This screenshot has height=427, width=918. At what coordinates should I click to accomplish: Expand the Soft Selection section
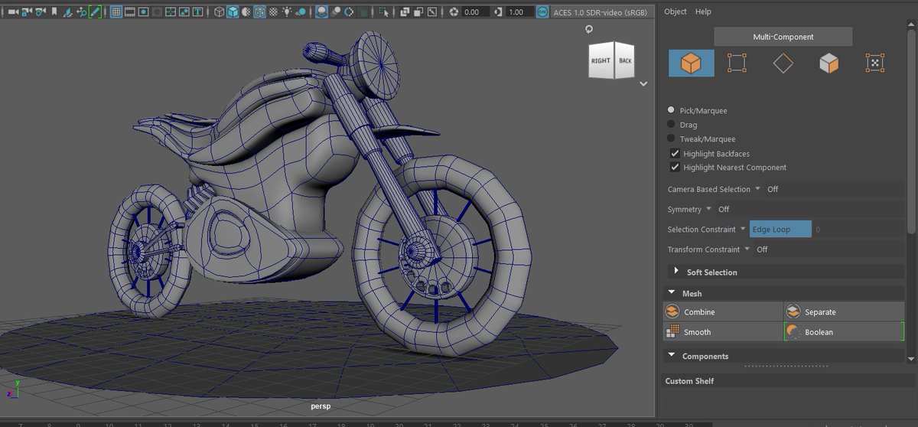pos(711,272)
